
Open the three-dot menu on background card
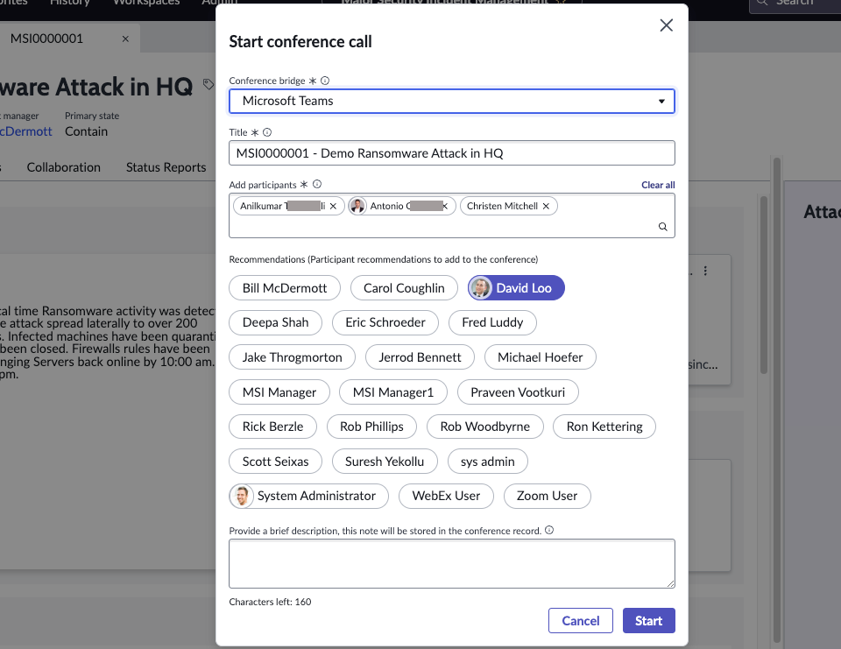pos(705,271)
